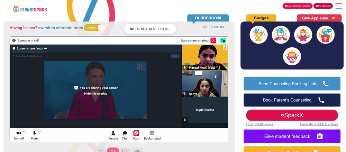Click the phone icon on Send Counseling button
The image size is (346, 152).
pyautogui.click(x=326, y=84)
